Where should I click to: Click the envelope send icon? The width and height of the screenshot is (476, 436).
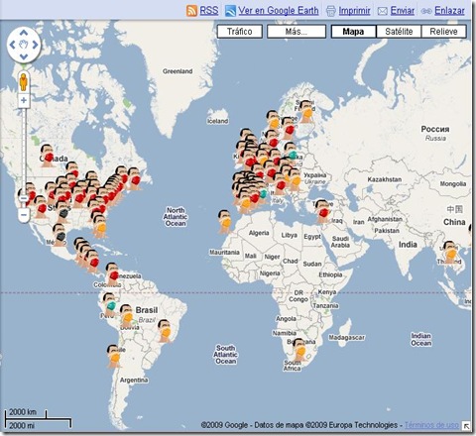click(x=382, y=11)
